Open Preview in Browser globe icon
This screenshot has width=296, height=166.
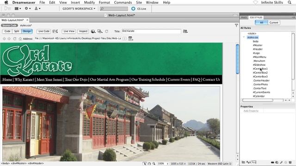93,31
